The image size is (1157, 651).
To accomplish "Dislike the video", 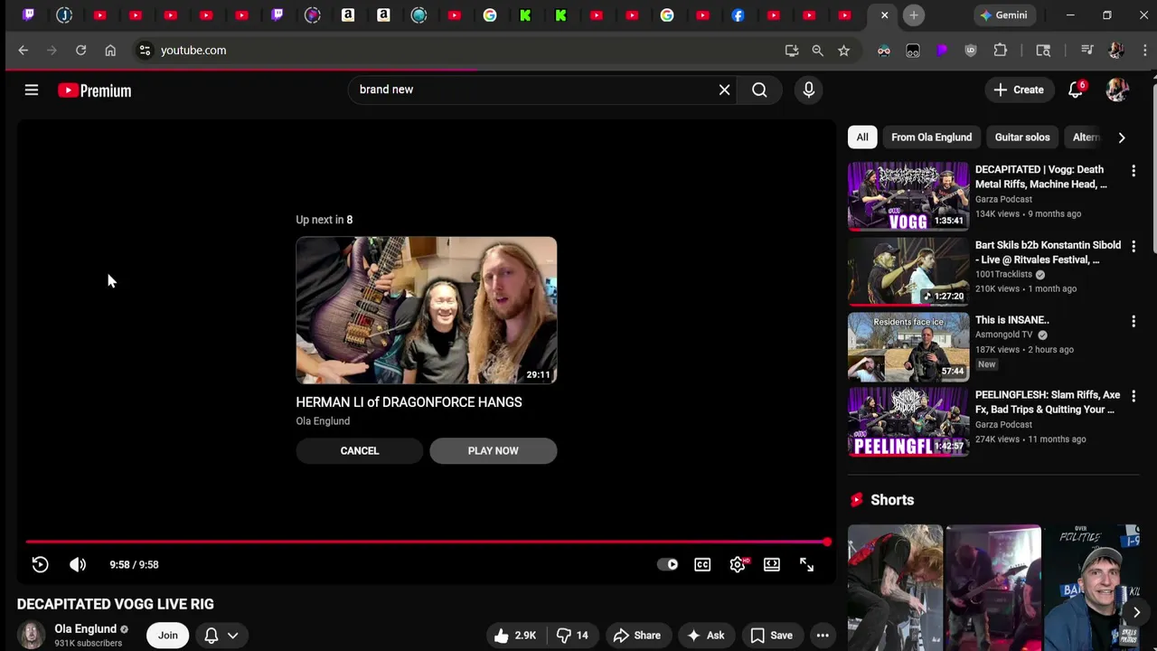I will pyautogui.click(x=572, y=635).
